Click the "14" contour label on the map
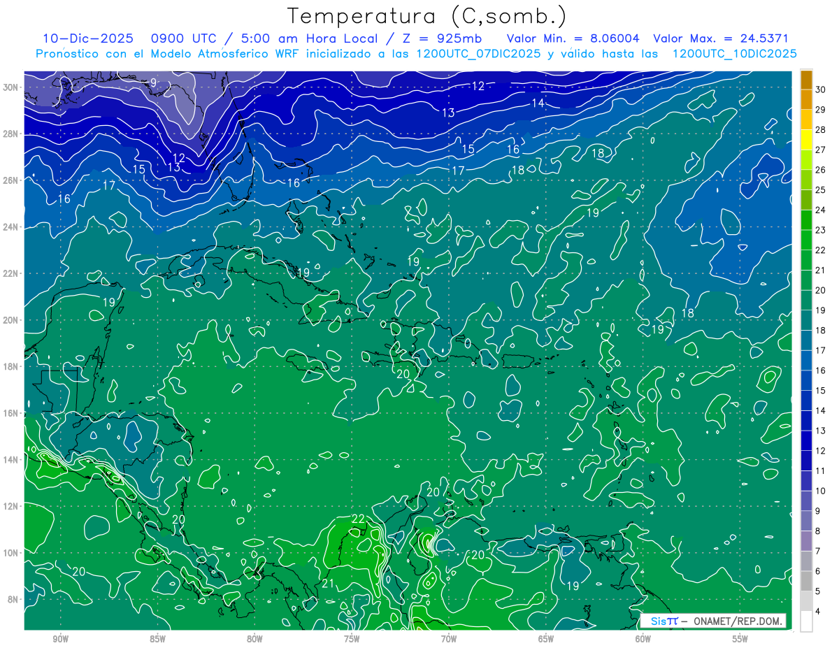The width and height of the screenshot is (839, 648). (538, 103)
